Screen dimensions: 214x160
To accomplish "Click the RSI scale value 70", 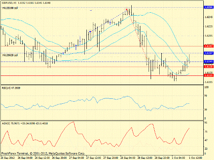I will click(206, 96).
